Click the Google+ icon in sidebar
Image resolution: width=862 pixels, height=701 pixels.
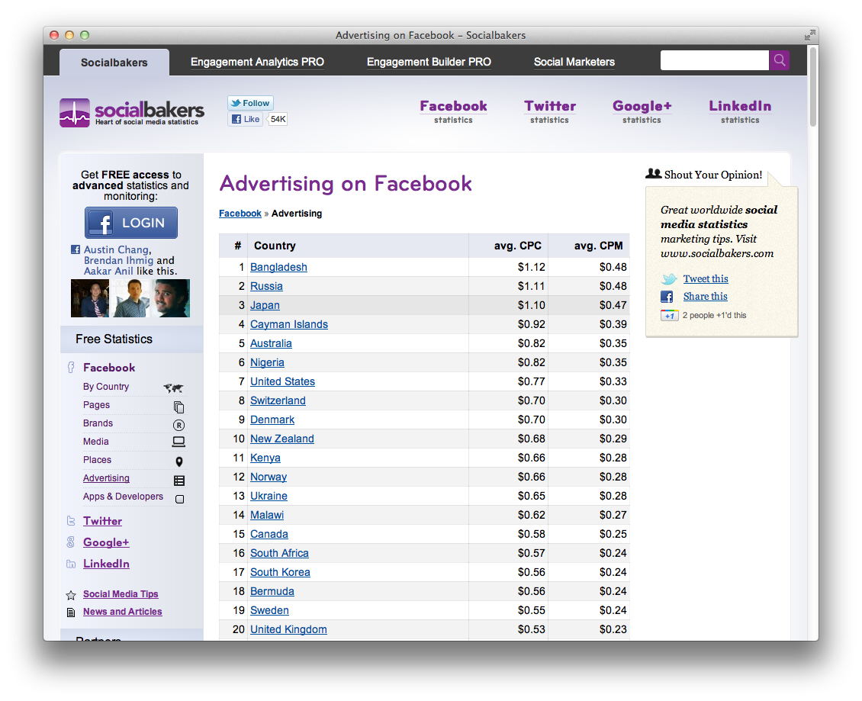(70, 542)
